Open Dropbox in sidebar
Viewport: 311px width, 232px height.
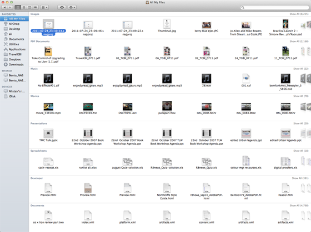point(14,59)
